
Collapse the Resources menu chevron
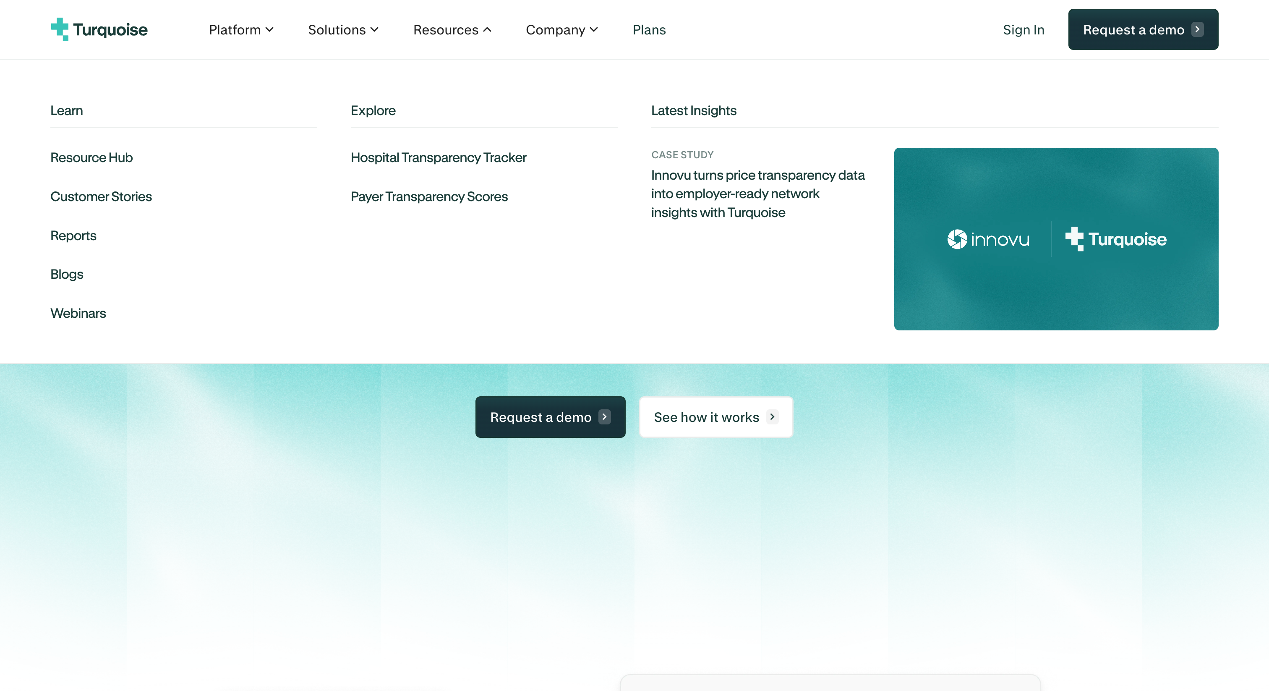click(487, 29)
